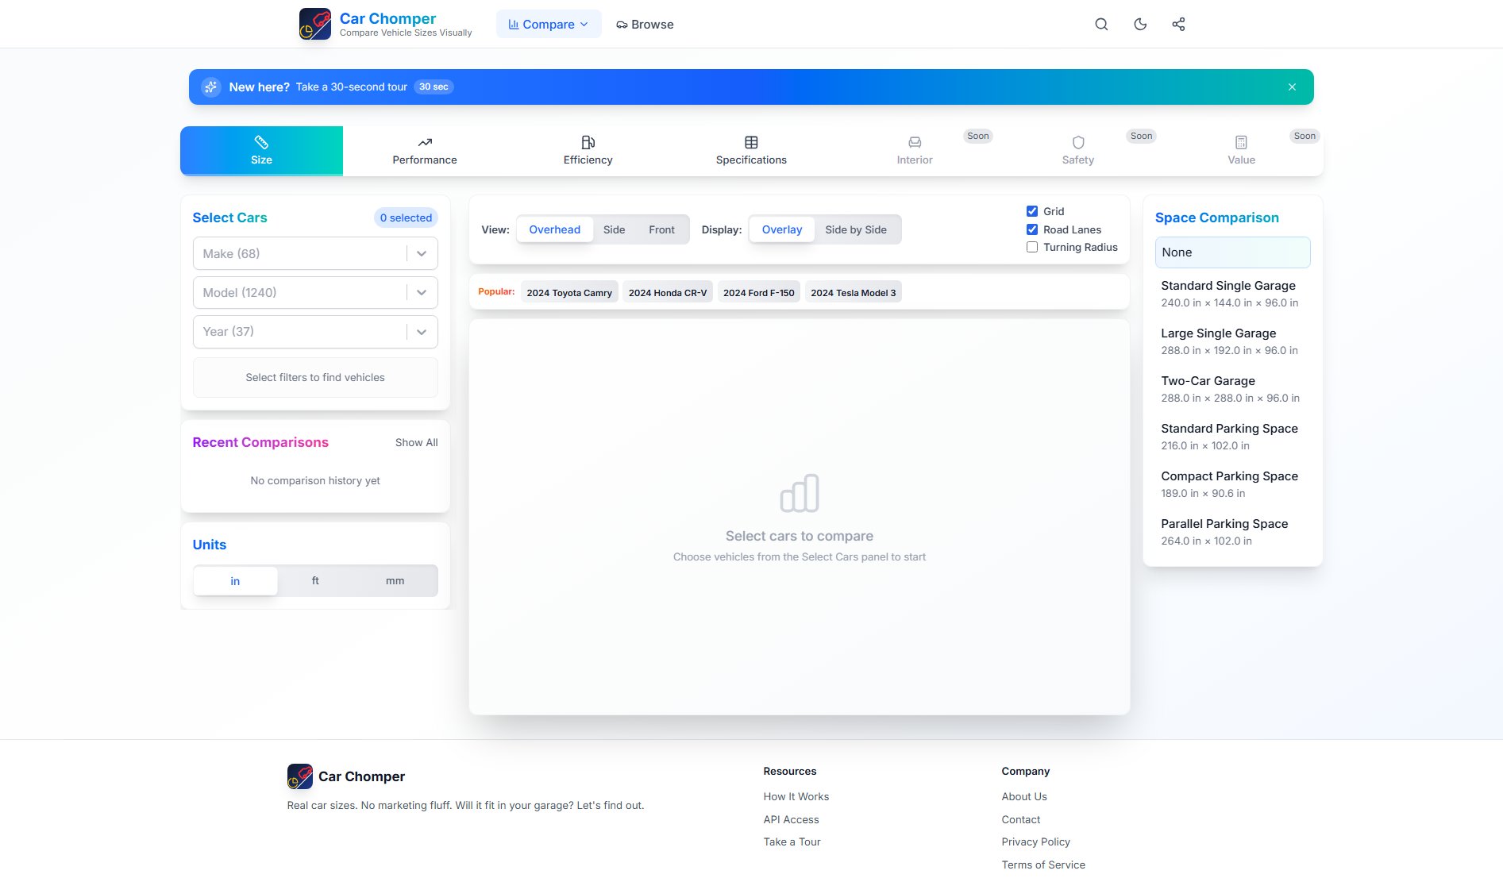Open the search magnifier icon
Screen dimensions: 1503x882
click(1101, 25)
